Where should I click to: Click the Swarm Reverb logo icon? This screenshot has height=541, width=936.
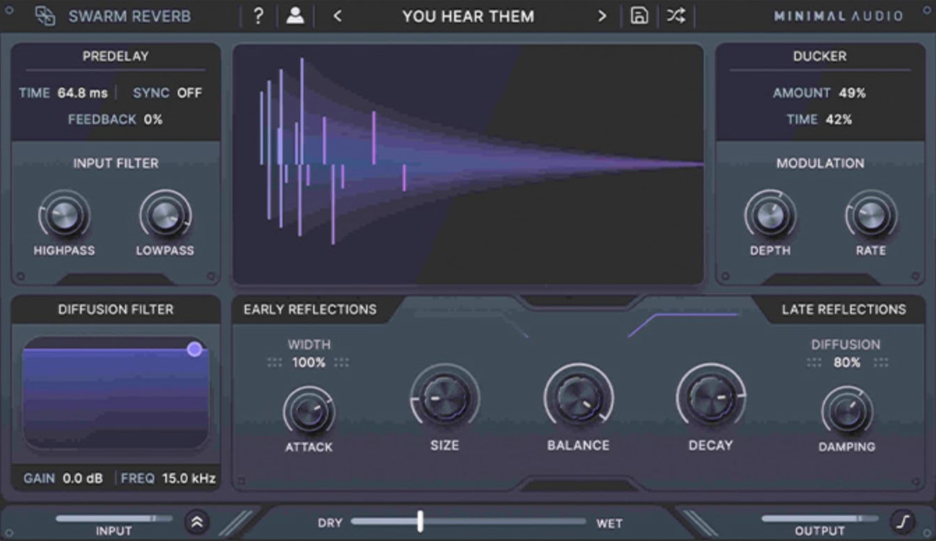coord(45,16)
